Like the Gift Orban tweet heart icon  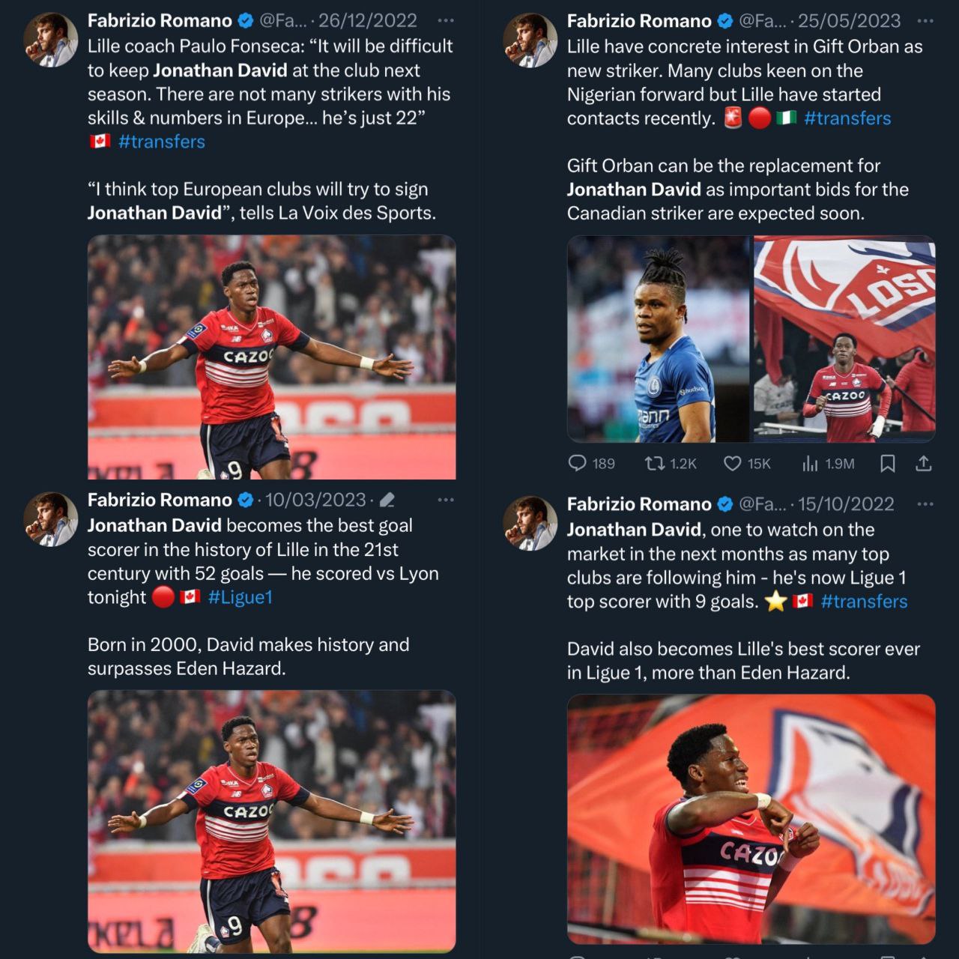pos(733,464)
